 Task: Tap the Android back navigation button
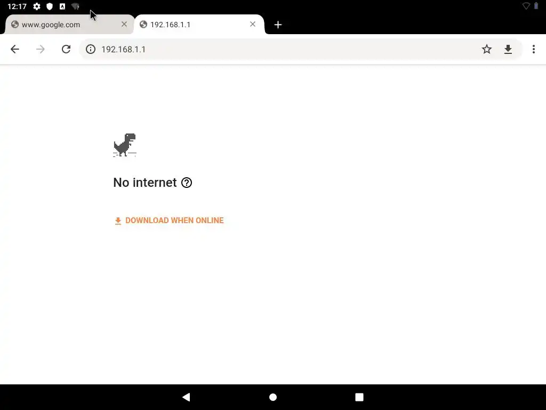(186, 397)
